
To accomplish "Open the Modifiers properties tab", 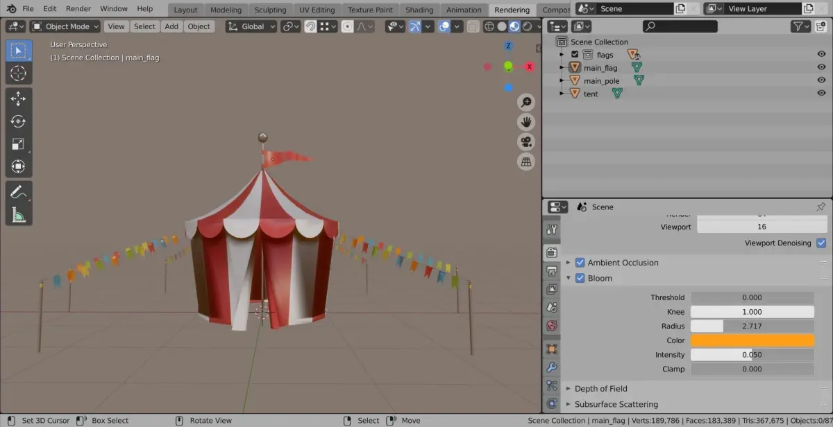I will pyautogui.click(x=552, y=367).
